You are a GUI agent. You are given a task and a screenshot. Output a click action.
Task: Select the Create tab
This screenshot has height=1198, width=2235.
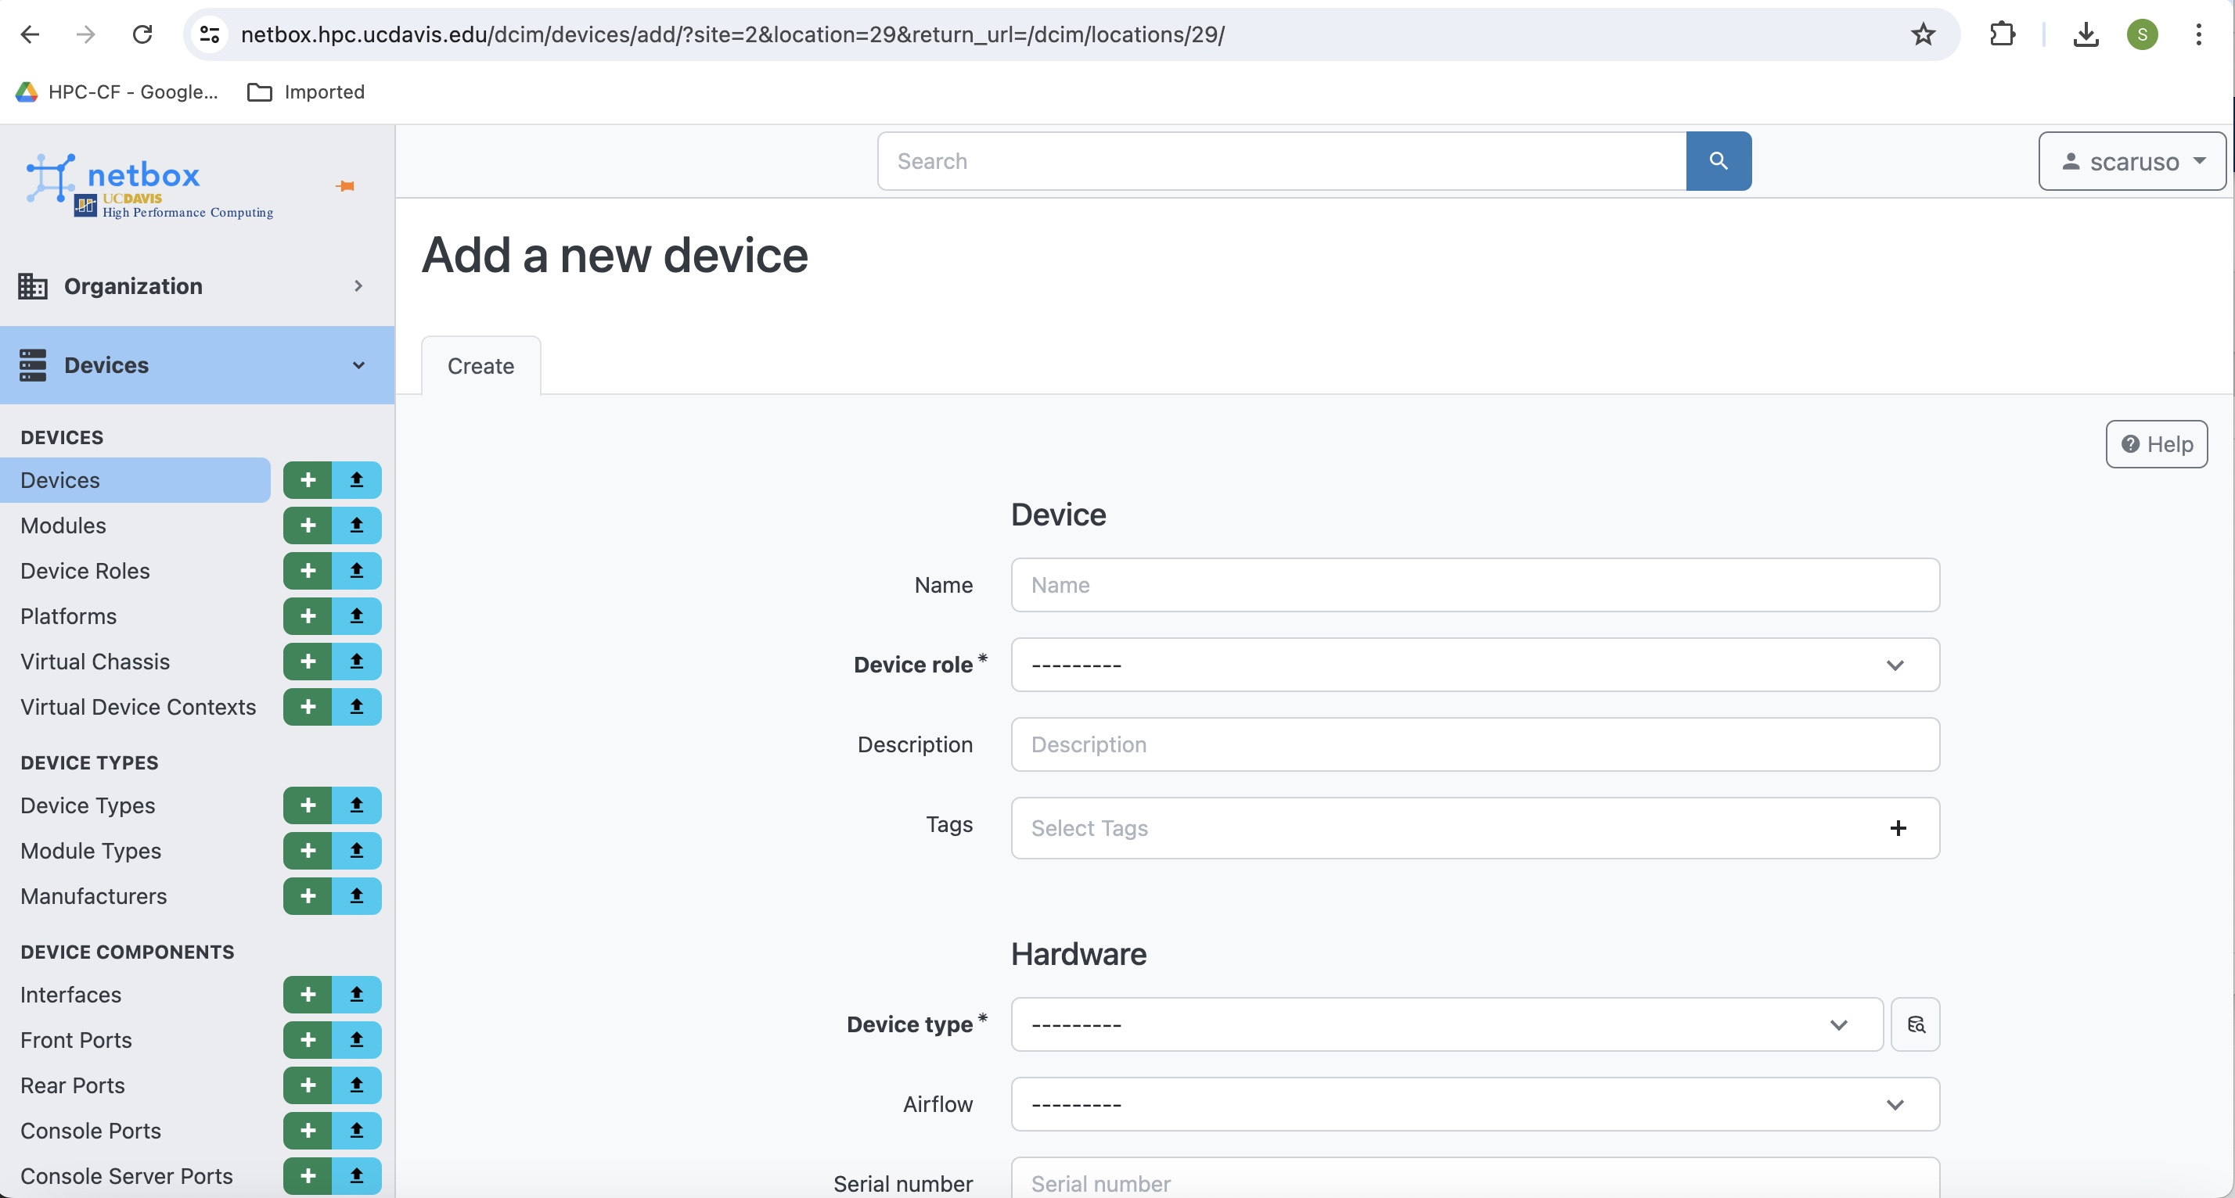coord(480,366)
